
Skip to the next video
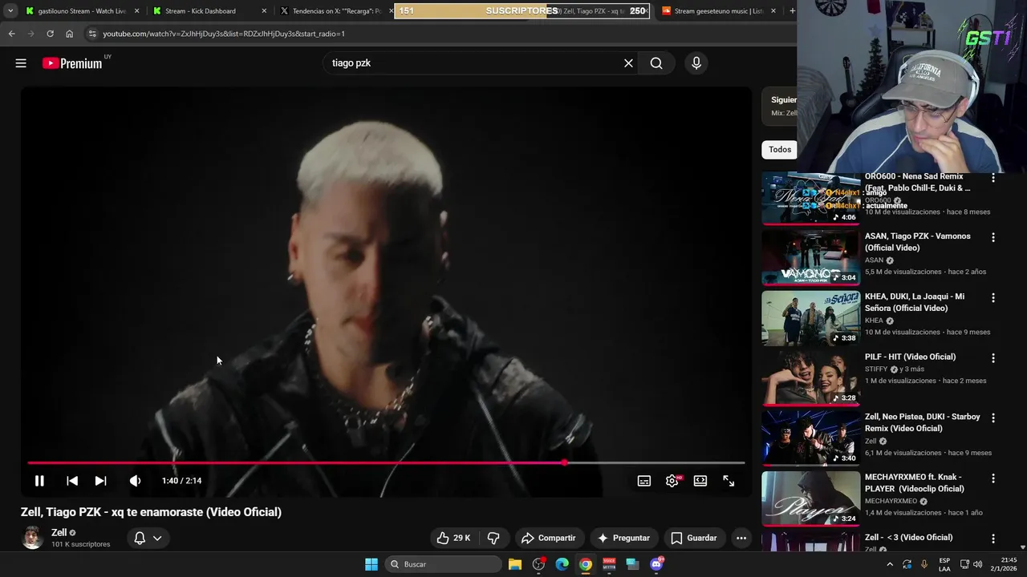pos(100,481)
